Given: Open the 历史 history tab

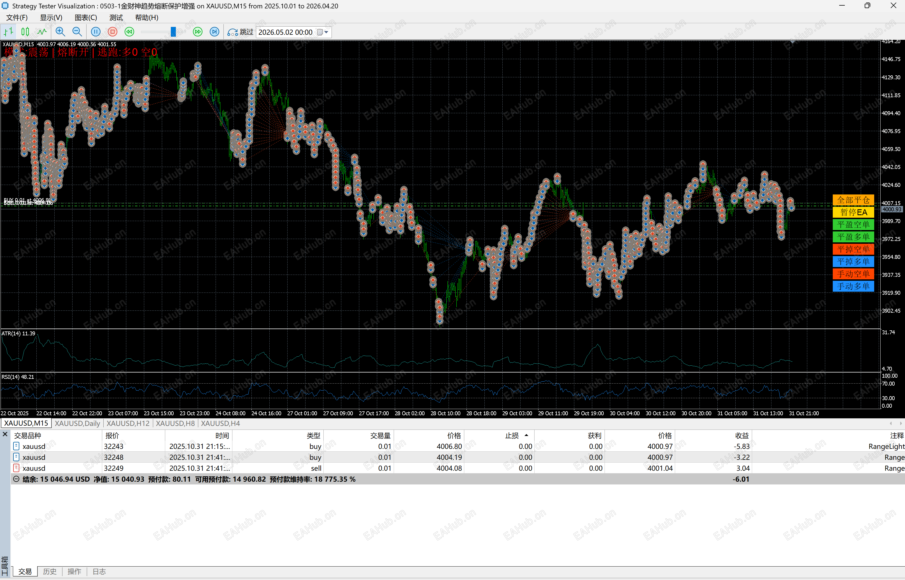Looking at the screenshot, I should coord(50,571).
